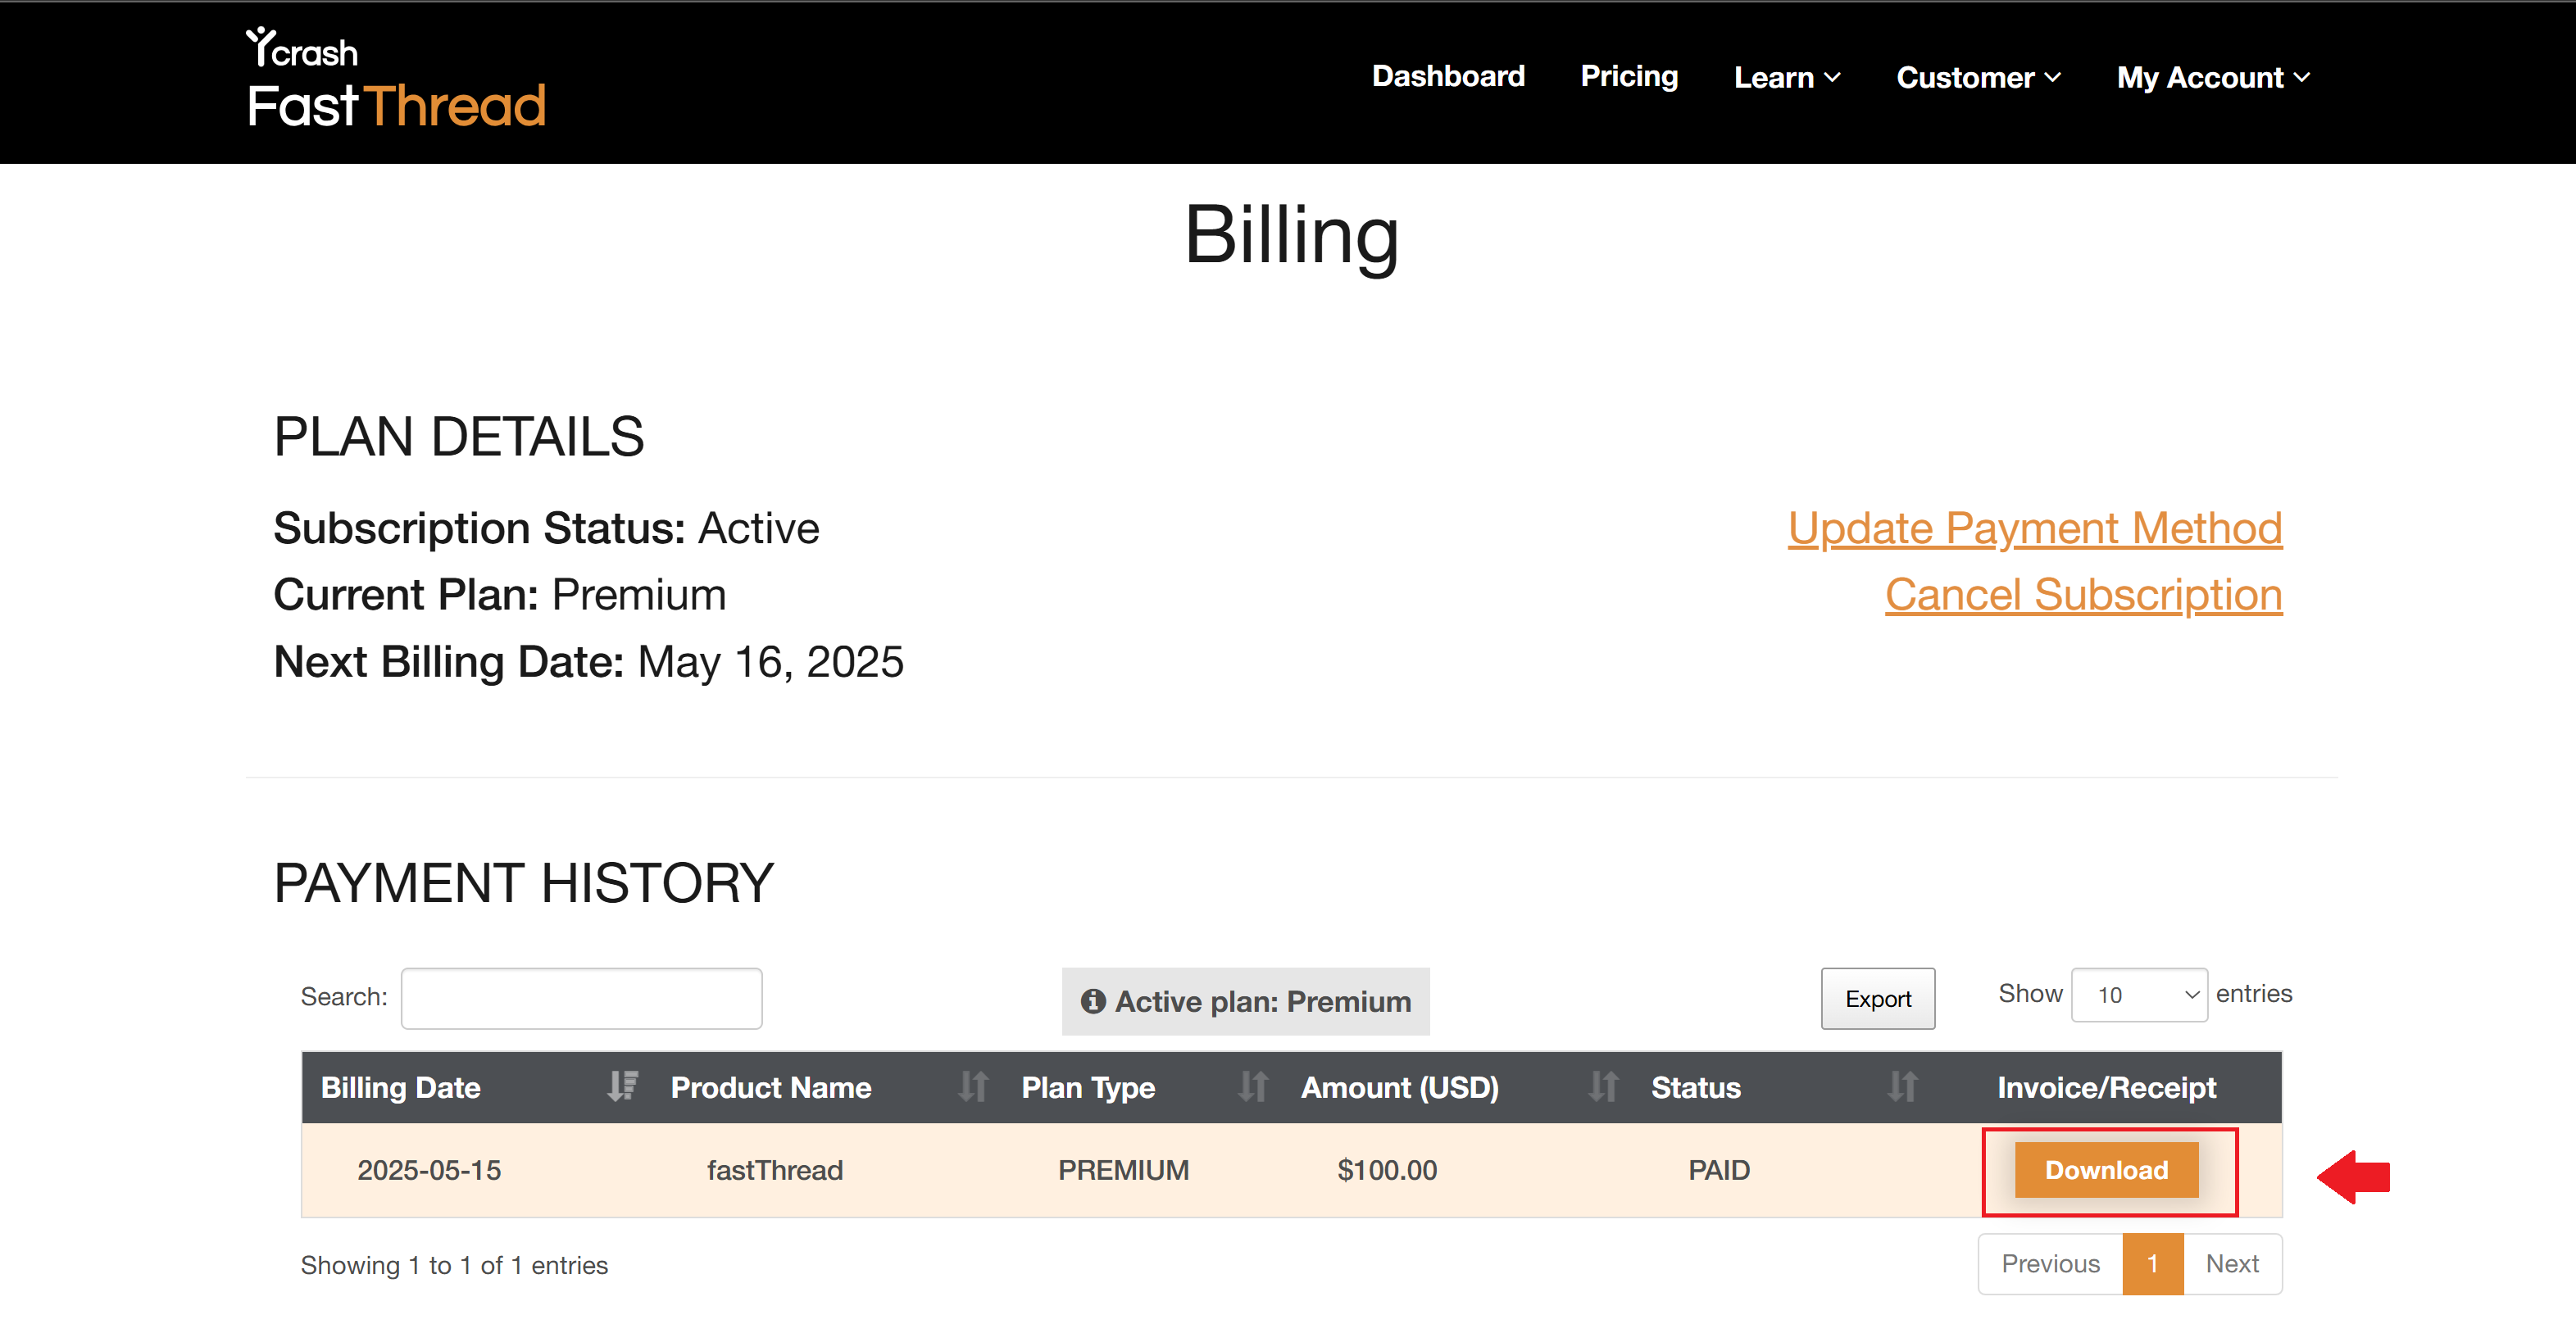Click the PAYMENT HISTORY heading
Image resolution: width=2576 pixels, height=1333 pixels.
click(x=523, y=883)
